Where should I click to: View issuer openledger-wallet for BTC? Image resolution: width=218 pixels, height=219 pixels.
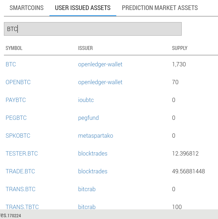100,65
